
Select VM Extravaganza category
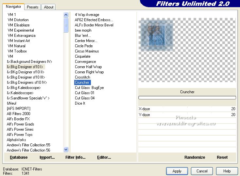[x=22, y=36]
